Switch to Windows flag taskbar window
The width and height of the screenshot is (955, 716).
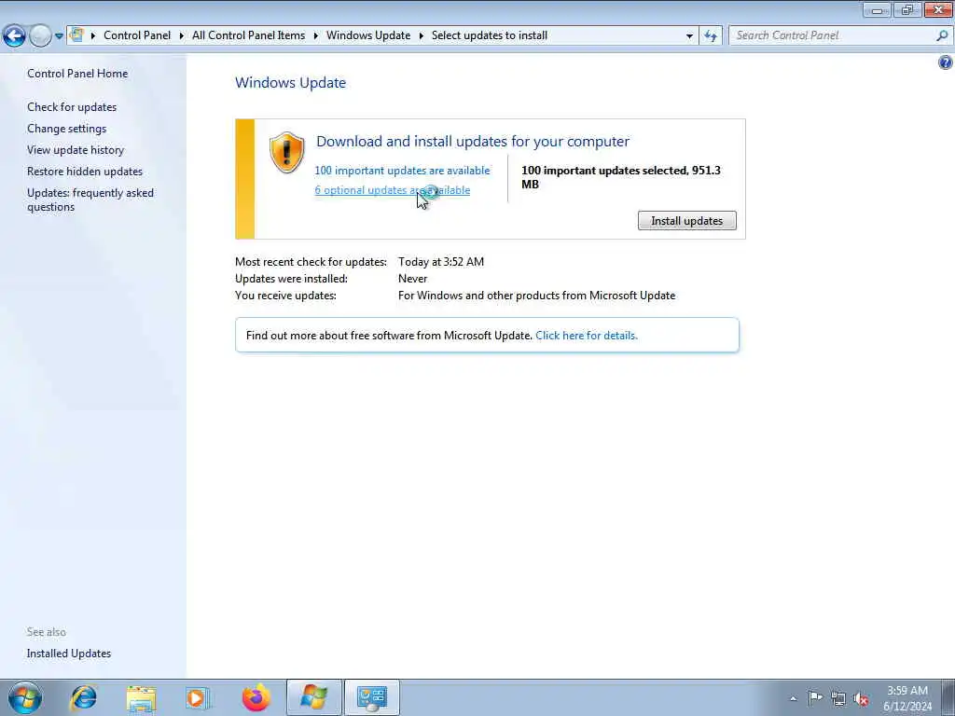point(314,697)
